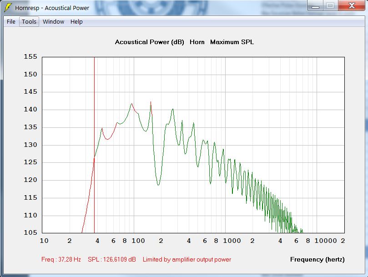Open the File menu

coord(11,21)
